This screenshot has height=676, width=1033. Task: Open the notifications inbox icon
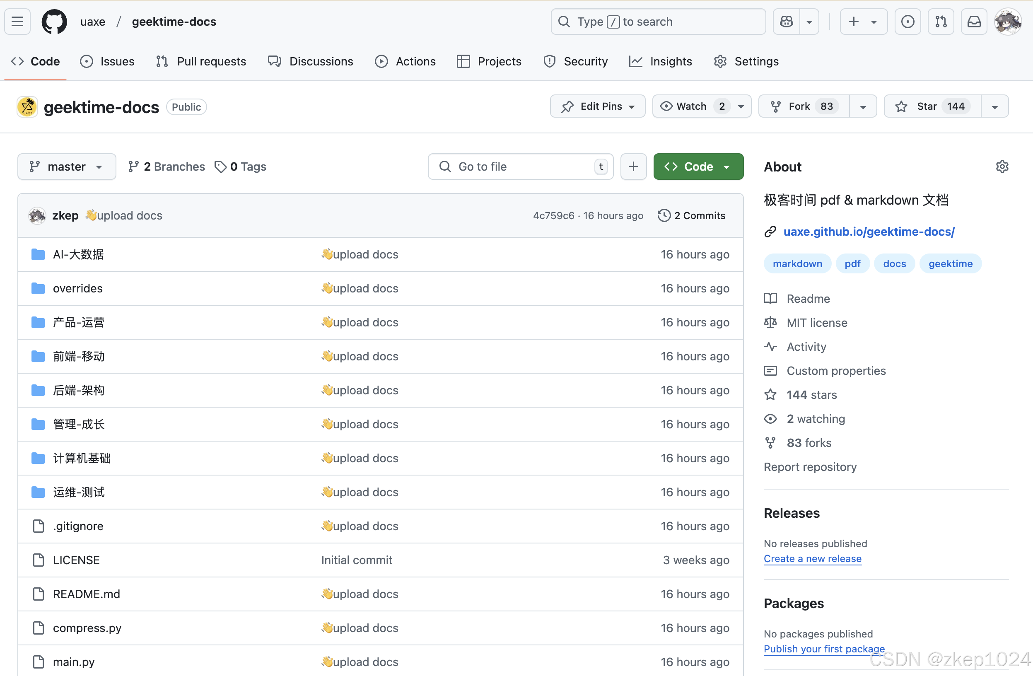(x=973, y=21)
